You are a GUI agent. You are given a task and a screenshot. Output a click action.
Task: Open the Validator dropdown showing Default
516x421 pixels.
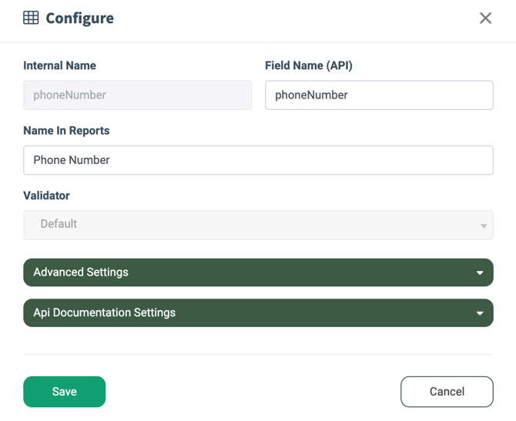click(246, 225)
